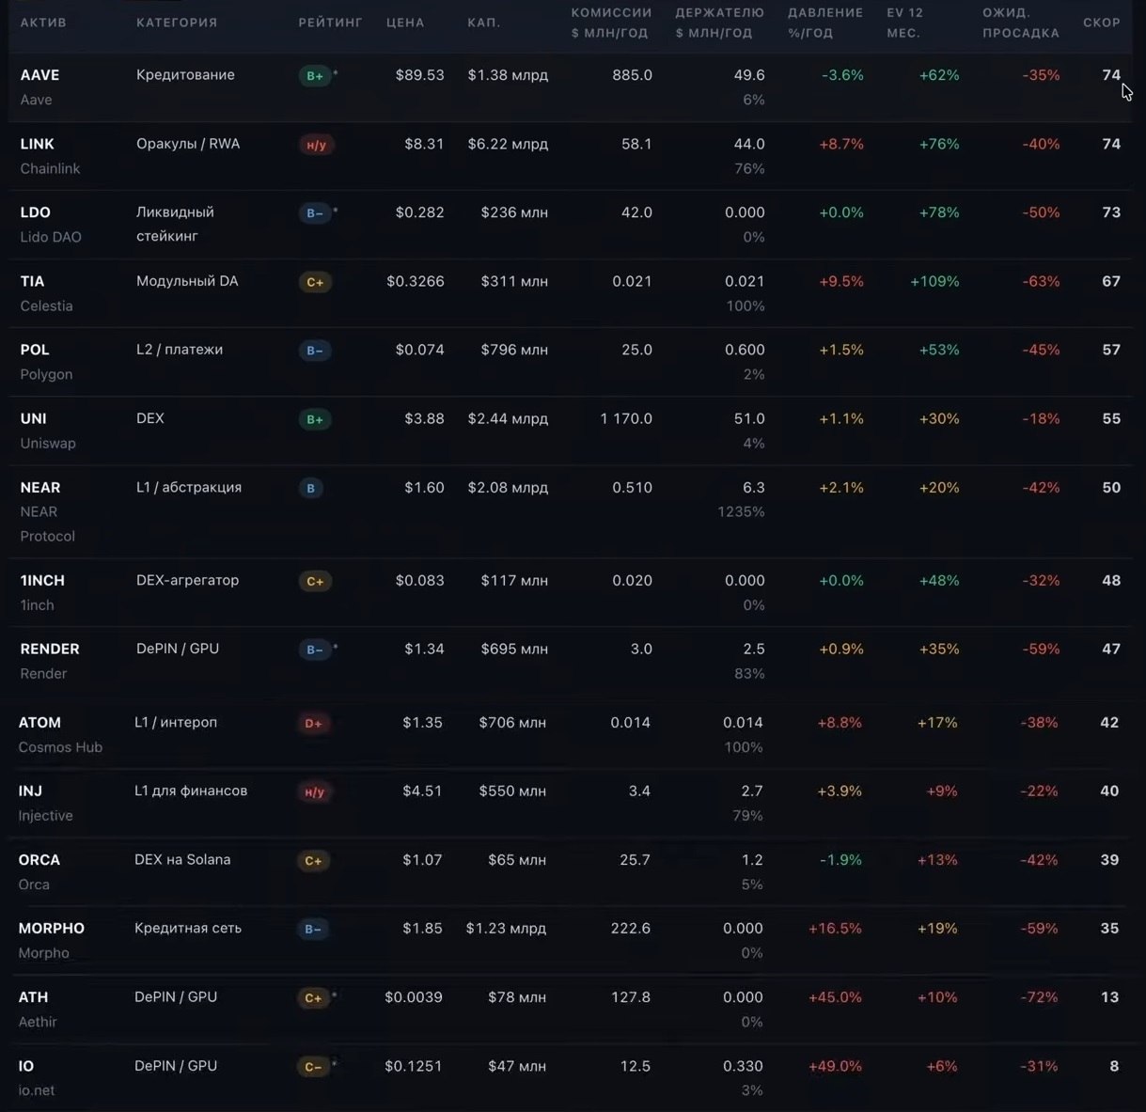Screen dimensions: 1146x1112
Task: Click the н/у rating badge for LINK
Action: pyautogui.click(x=317, y=145)
